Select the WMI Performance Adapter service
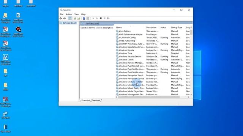The width and height of the screenshot is (243, 136). 131,34
